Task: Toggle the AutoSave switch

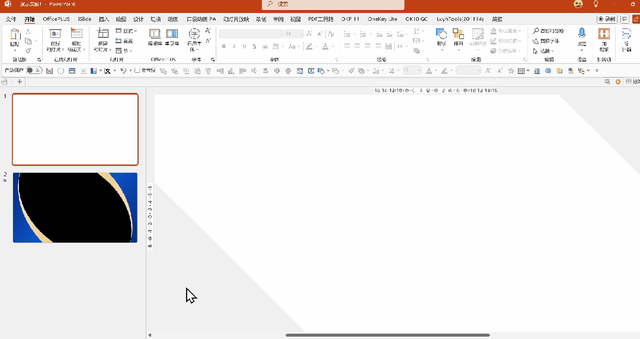Action: pyautogui.click(x=34, y=70)
